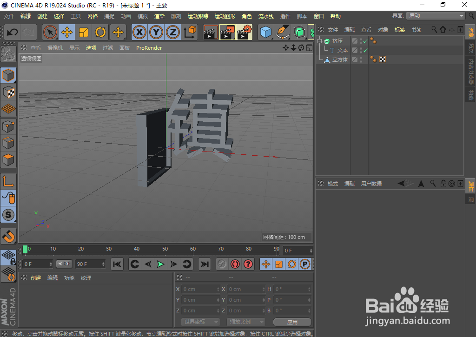Open the 缩放比例 dropdown
Screen dimensions: 476x337
click(245, 322)
